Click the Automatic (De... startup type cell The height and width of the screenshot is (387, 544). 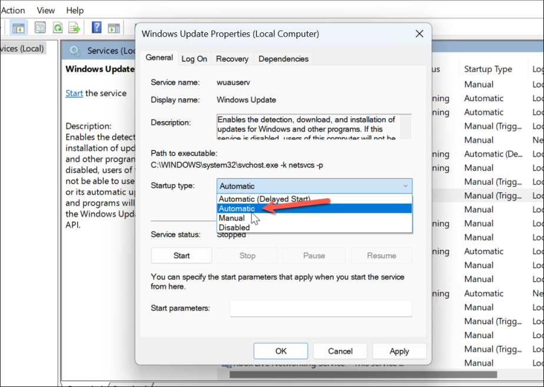[493, 154]
